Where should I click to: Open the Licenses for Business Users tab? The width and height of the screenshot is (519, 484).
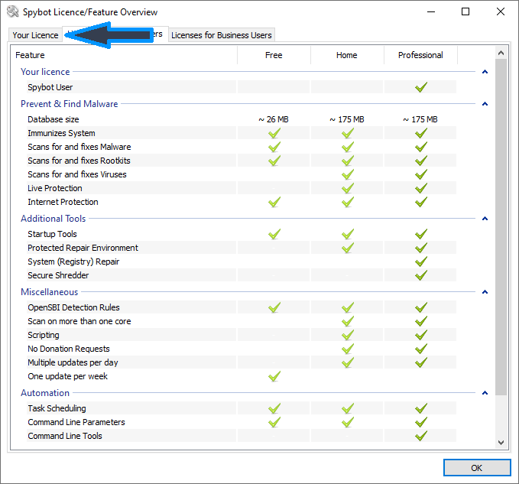pyautogui.click(x=222, y=35)
